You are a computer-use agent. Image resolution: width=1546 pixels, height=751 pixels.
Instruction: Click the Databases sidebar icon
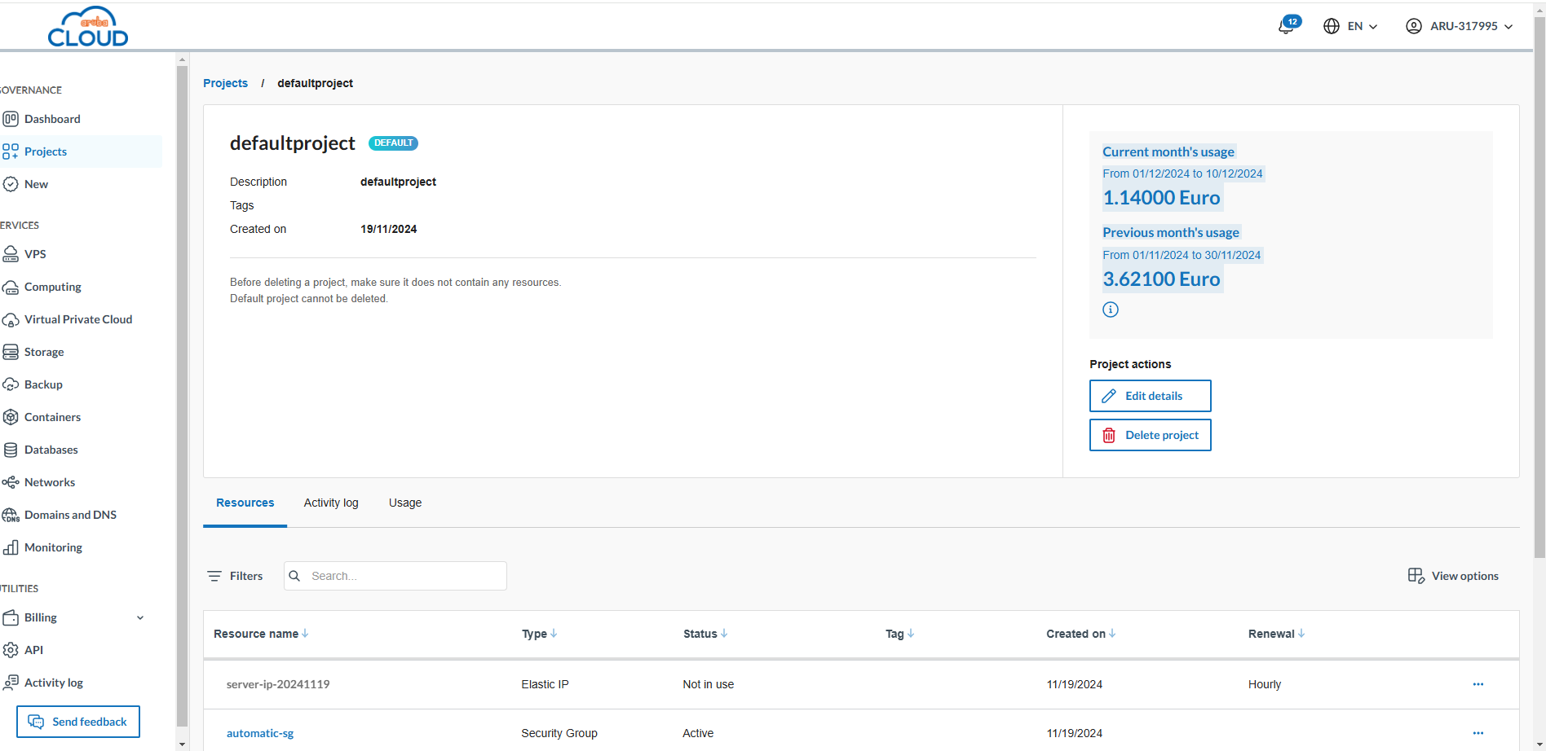pos(11,450)
